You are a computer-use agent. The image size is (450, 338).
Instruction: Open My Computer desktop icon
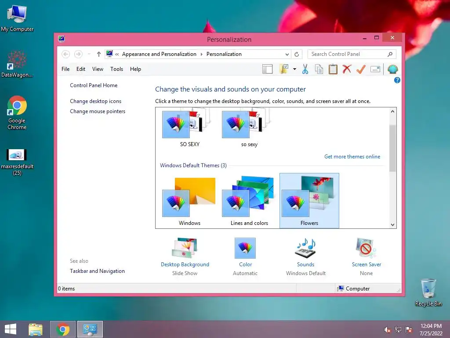click(17, 18)
